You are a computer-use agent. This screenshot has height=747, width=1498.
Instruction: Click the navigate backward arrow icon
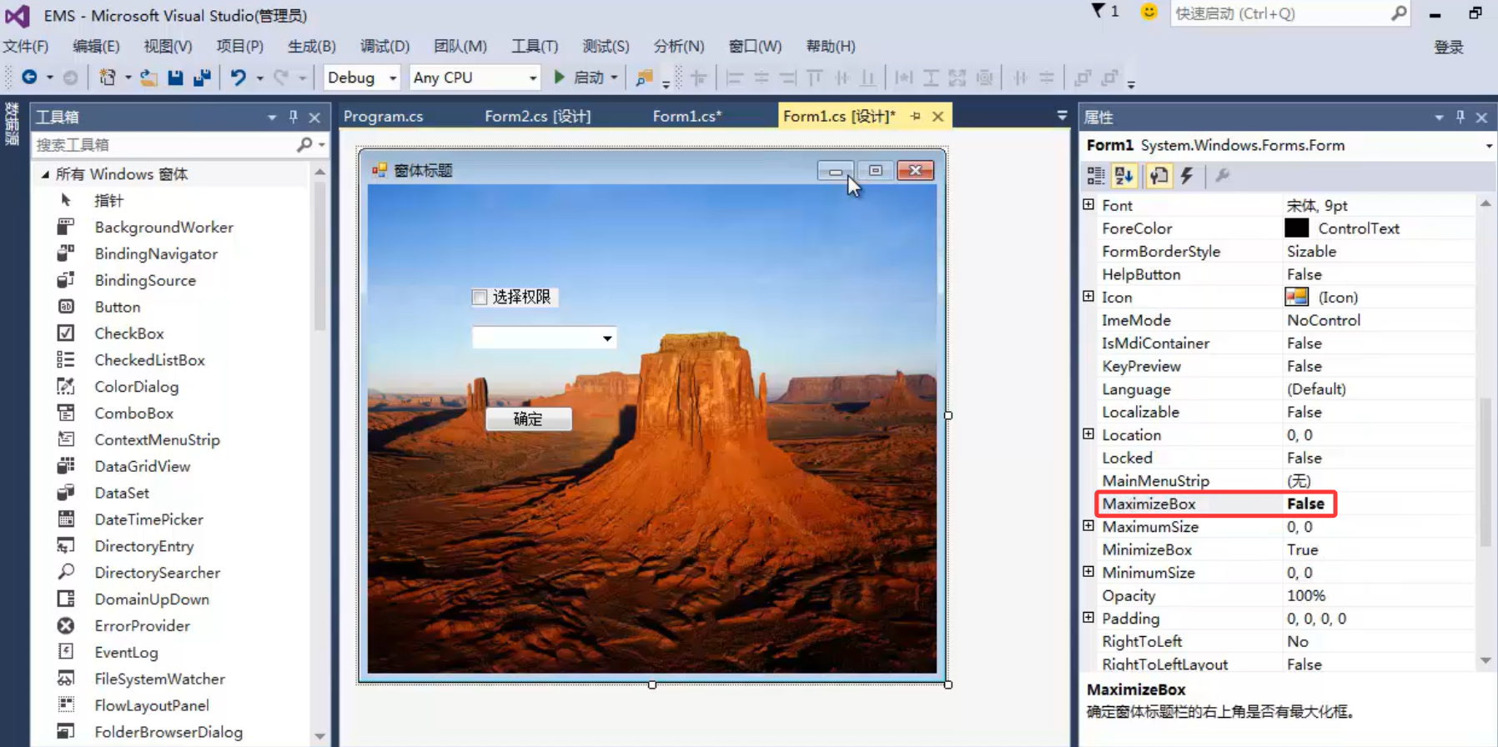point(29,78)
